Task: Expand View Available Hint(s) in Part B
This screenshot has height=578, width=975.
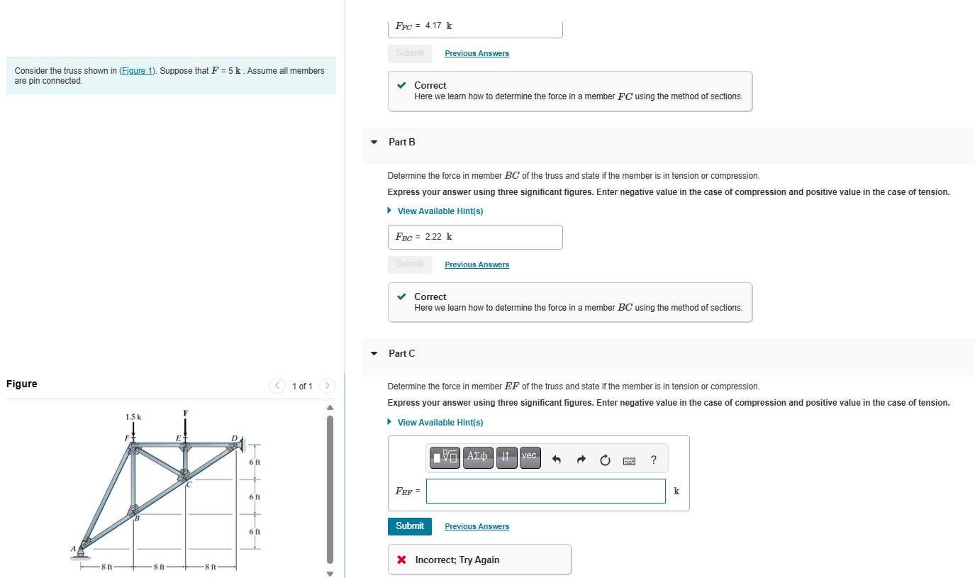Action: (440, 211)
